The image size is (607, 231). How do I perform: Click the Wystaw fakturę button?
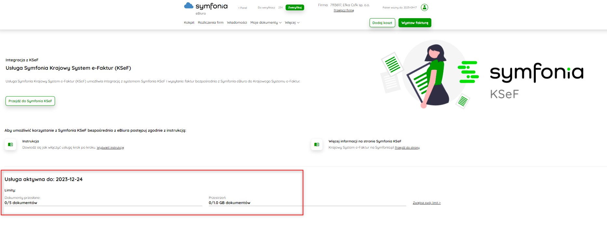click(414, 23)
